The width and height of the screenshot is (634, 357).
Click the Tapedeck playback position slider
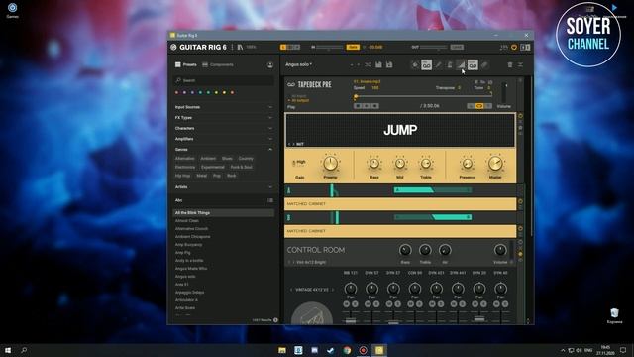click(423, 96)
